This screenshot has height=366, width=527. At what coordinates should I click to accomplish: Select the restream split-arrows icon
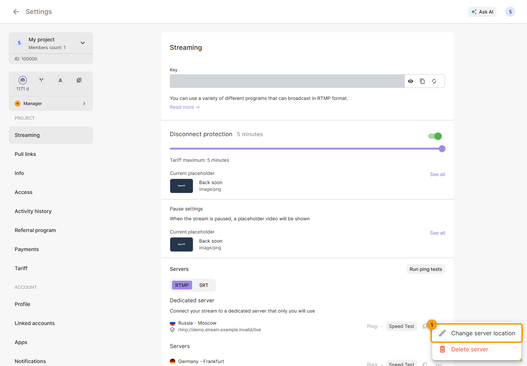point(41,80)
